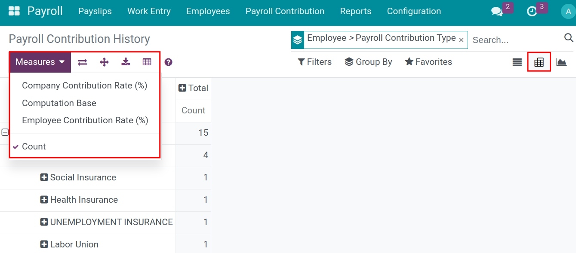Open the Payslips menu
Screen dimensions: 576x253
tap(95, 11)
